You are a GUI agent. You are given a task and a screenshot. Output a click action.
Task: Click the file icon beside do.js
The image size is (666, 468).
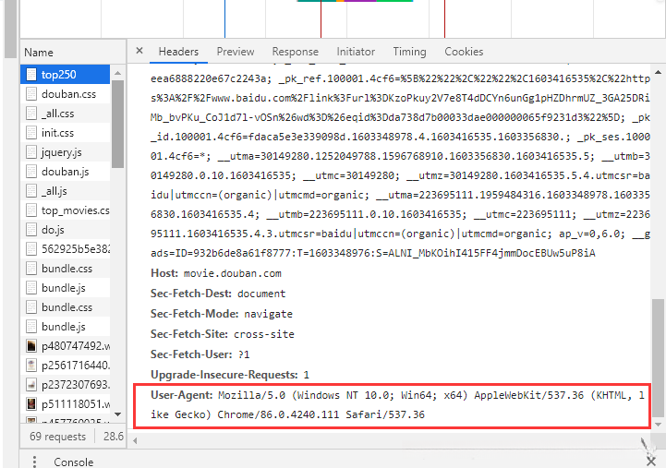[31, 230]
